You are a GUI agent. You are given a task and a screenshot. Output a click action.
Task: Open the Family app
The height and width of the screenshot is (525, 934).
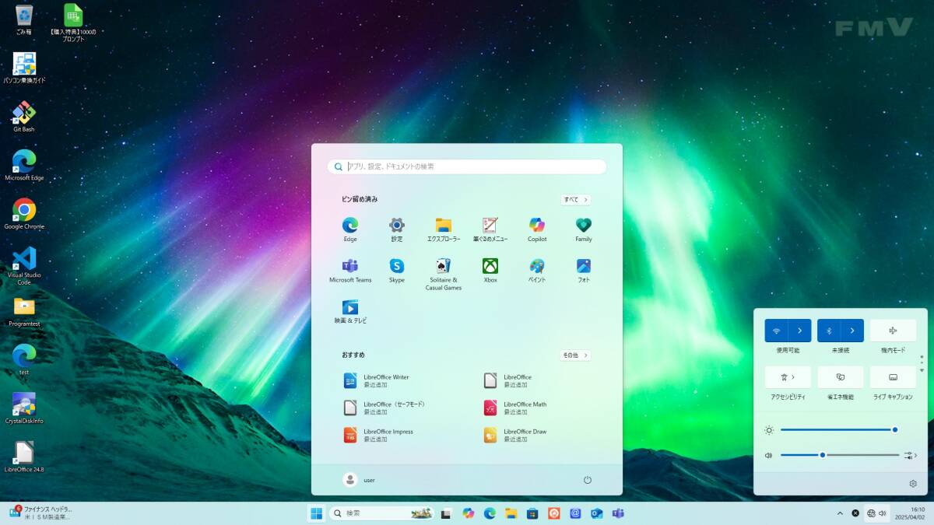584,229
